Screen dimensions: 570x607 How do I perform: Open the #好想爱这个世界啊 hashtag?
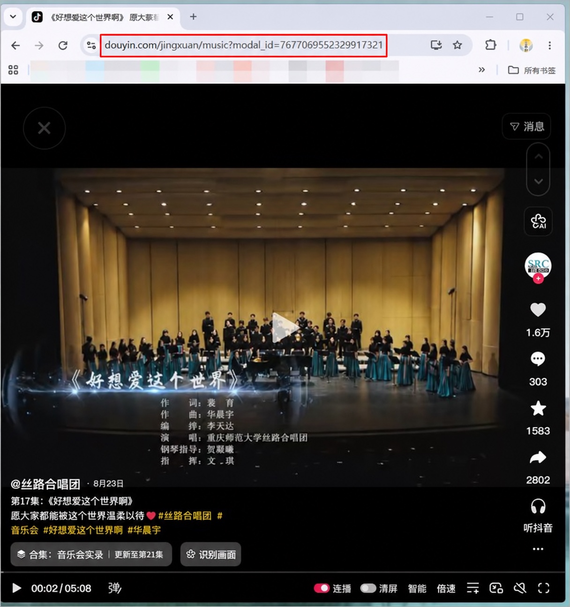tap(83, 530)
